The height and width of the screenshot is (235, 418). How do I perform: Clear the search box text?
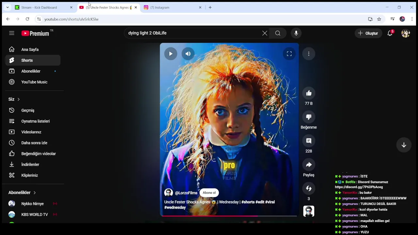click(265, 33)
